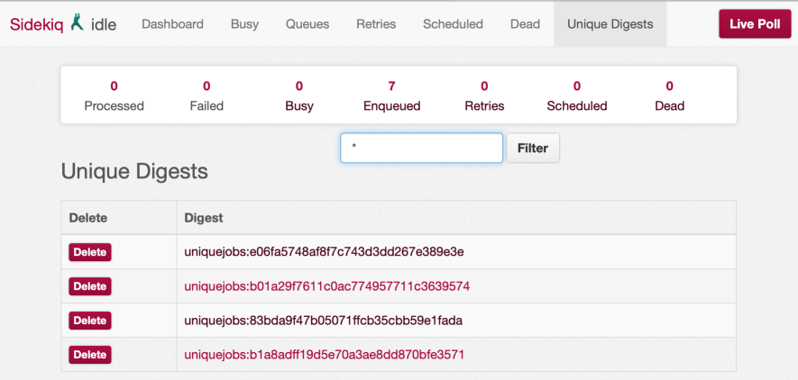Open digest uniquejobs:b01a29f7611c0ac774957711c3639574
The image size is (798, 380).
click(x=326, y=286)
